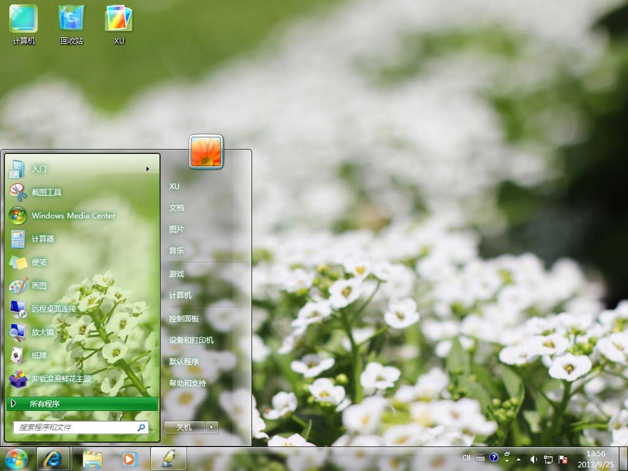Open shutdown options arrow next to 关机

[212, 427]
